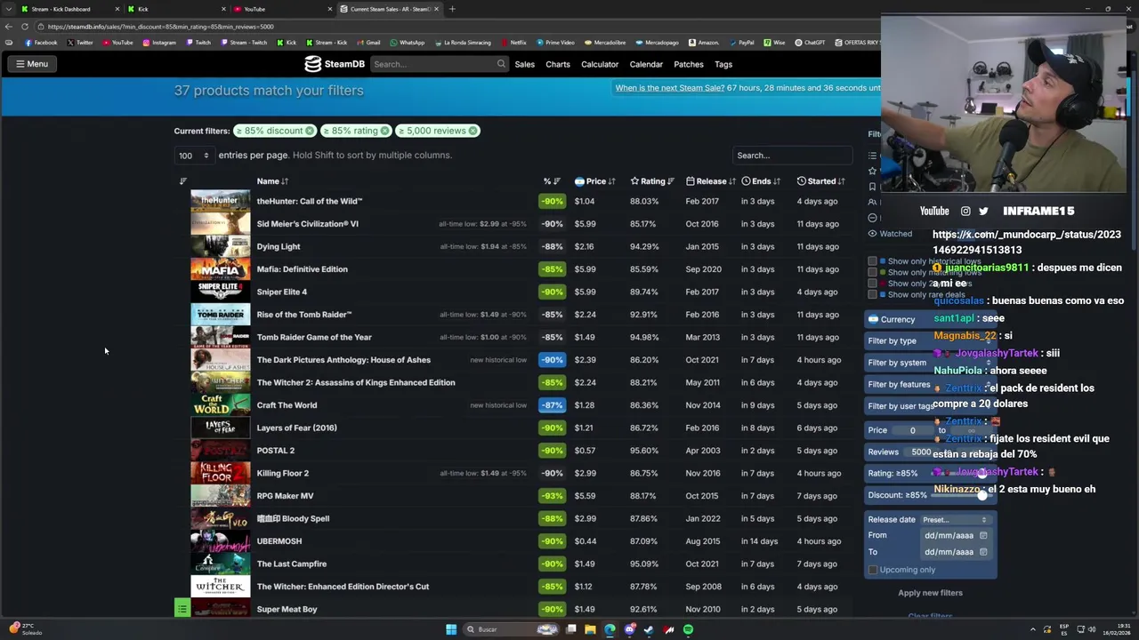
Task: Open the WhatsApp bookmark
Action: (x=408, y=43)
